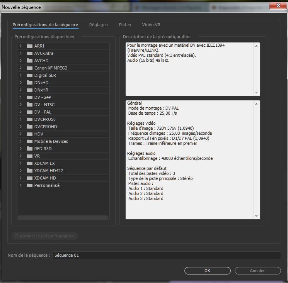Confirm with the OK button
Screen dimensions: 288x283
[207, 271]
